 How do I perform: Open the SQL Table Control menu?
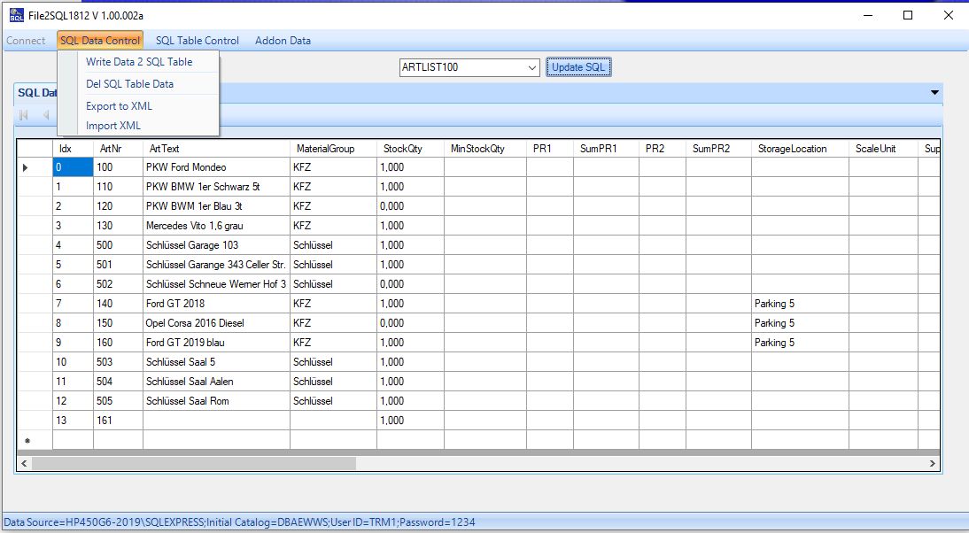[198, 41]
